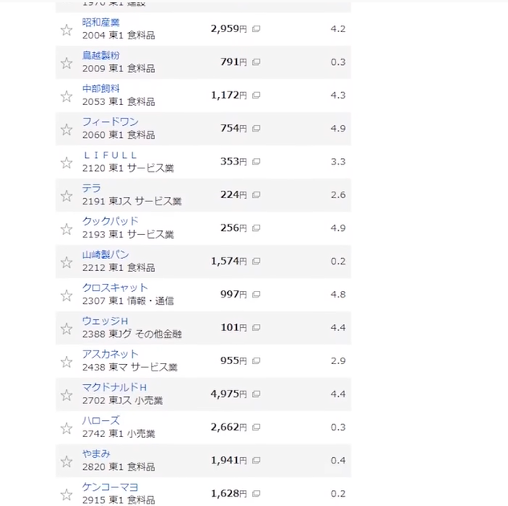The height and width of the screenshot is (506, 508).
Task: Click popup icon beside 101円 price
Action: point(256,327)
